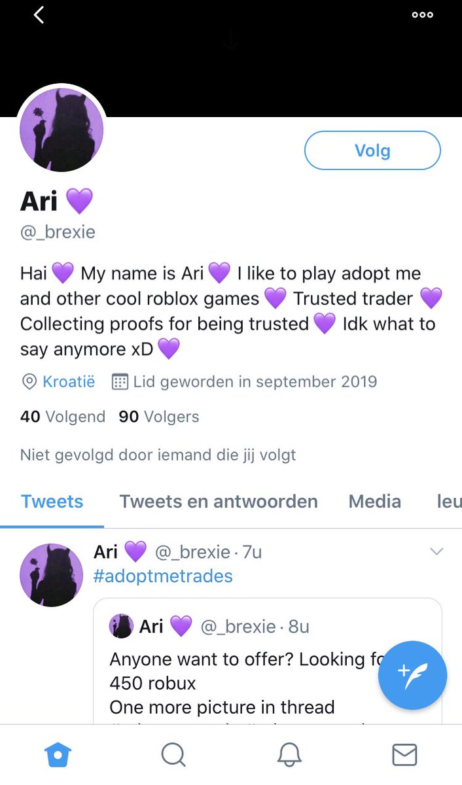Open the three-dot overflow menu
The width and height of the screenshot is (462, 785).
(423, 15)
